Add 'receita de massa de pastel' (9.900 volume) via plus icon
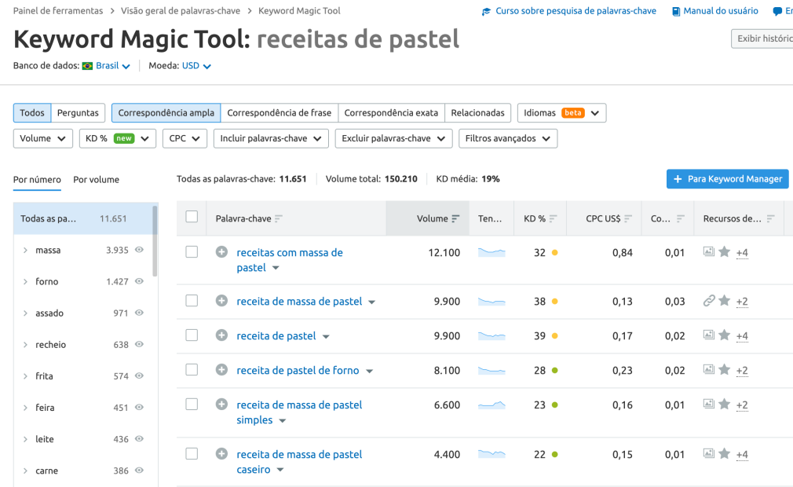This screenshot has width=793, height=487. (x=221, y=301)
